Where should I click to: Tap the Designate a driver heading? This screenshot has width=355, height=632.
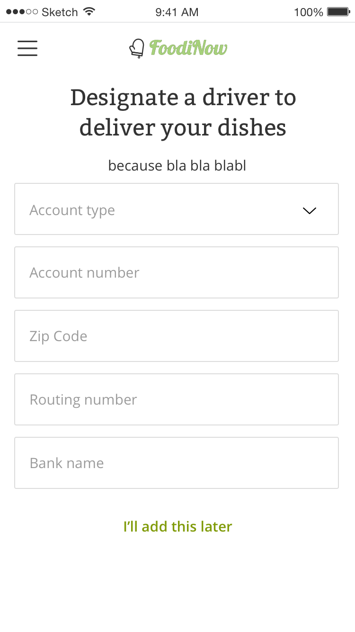click(183, 98)
